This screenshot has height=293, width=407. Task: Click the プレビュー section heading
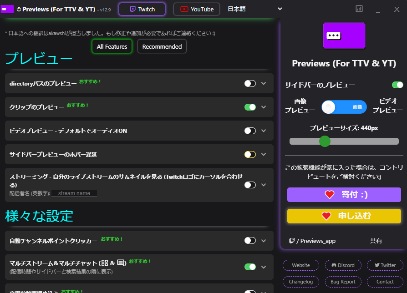tap(39, 58)
